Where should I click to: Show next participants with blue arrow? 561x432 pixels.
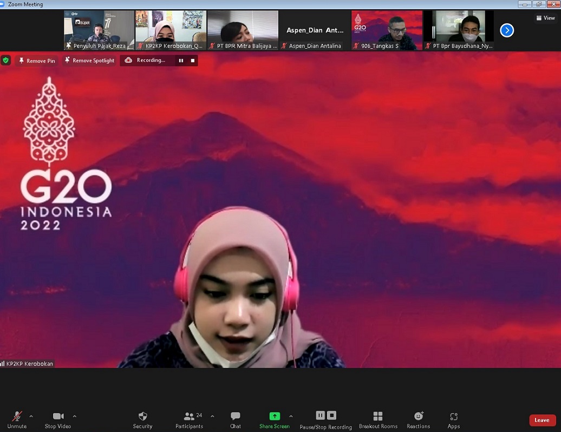coord(507,30)
